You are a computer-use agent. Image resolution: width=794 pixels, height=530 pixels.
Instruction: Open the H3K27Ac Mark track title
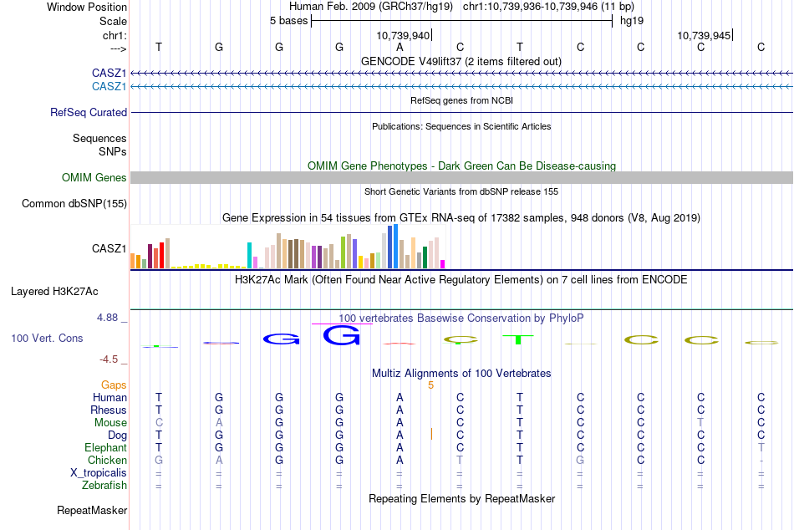click(461, 280)
